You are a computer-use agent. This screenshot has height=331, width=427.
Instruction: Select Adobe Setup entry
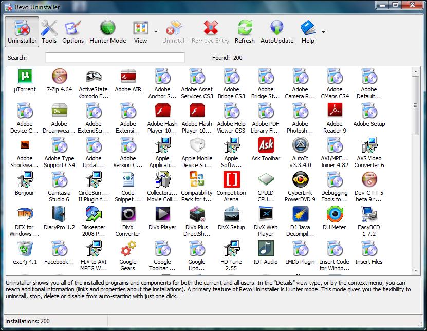tap(369, 115)
